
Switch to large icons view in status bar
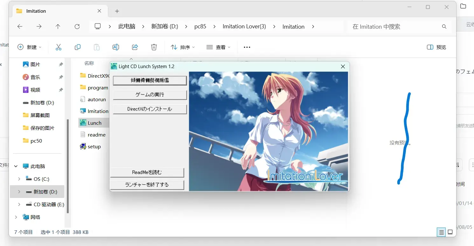pos(450,232)
